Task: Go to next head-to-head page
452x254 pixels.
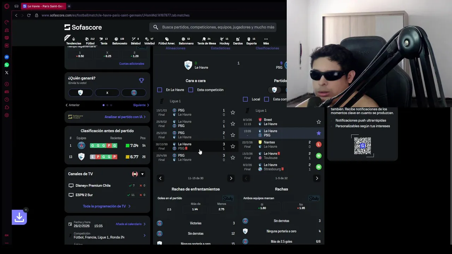Action: click(231, 178)
